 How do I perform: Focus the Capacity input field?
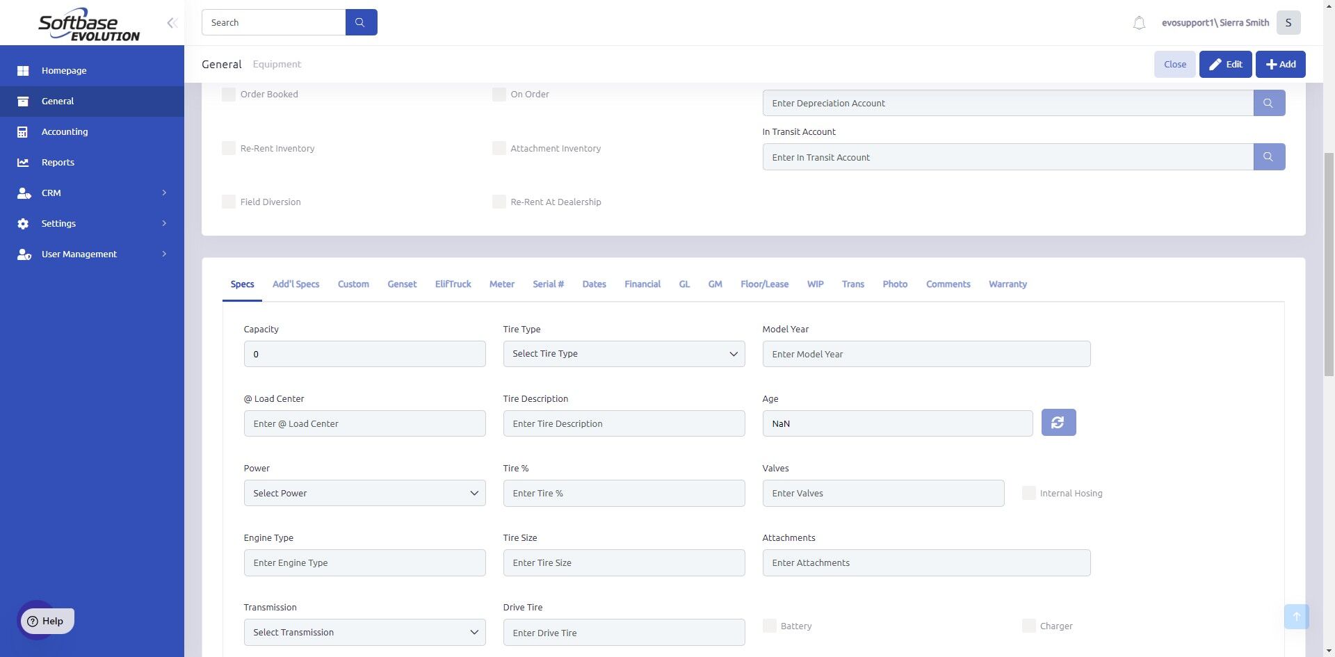tap(364, 354)
